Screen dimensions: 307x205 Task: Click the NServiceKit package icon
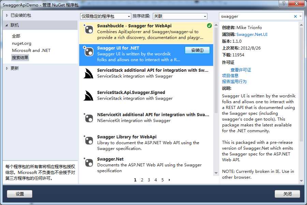tap(88, 118)
